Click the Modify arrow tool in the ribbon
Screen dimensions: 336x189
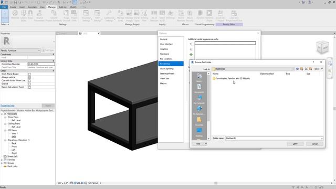coord(5,15)
